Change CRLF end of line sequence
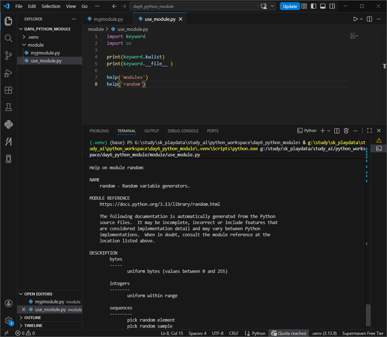387x337 pixels. coord(234,333)
